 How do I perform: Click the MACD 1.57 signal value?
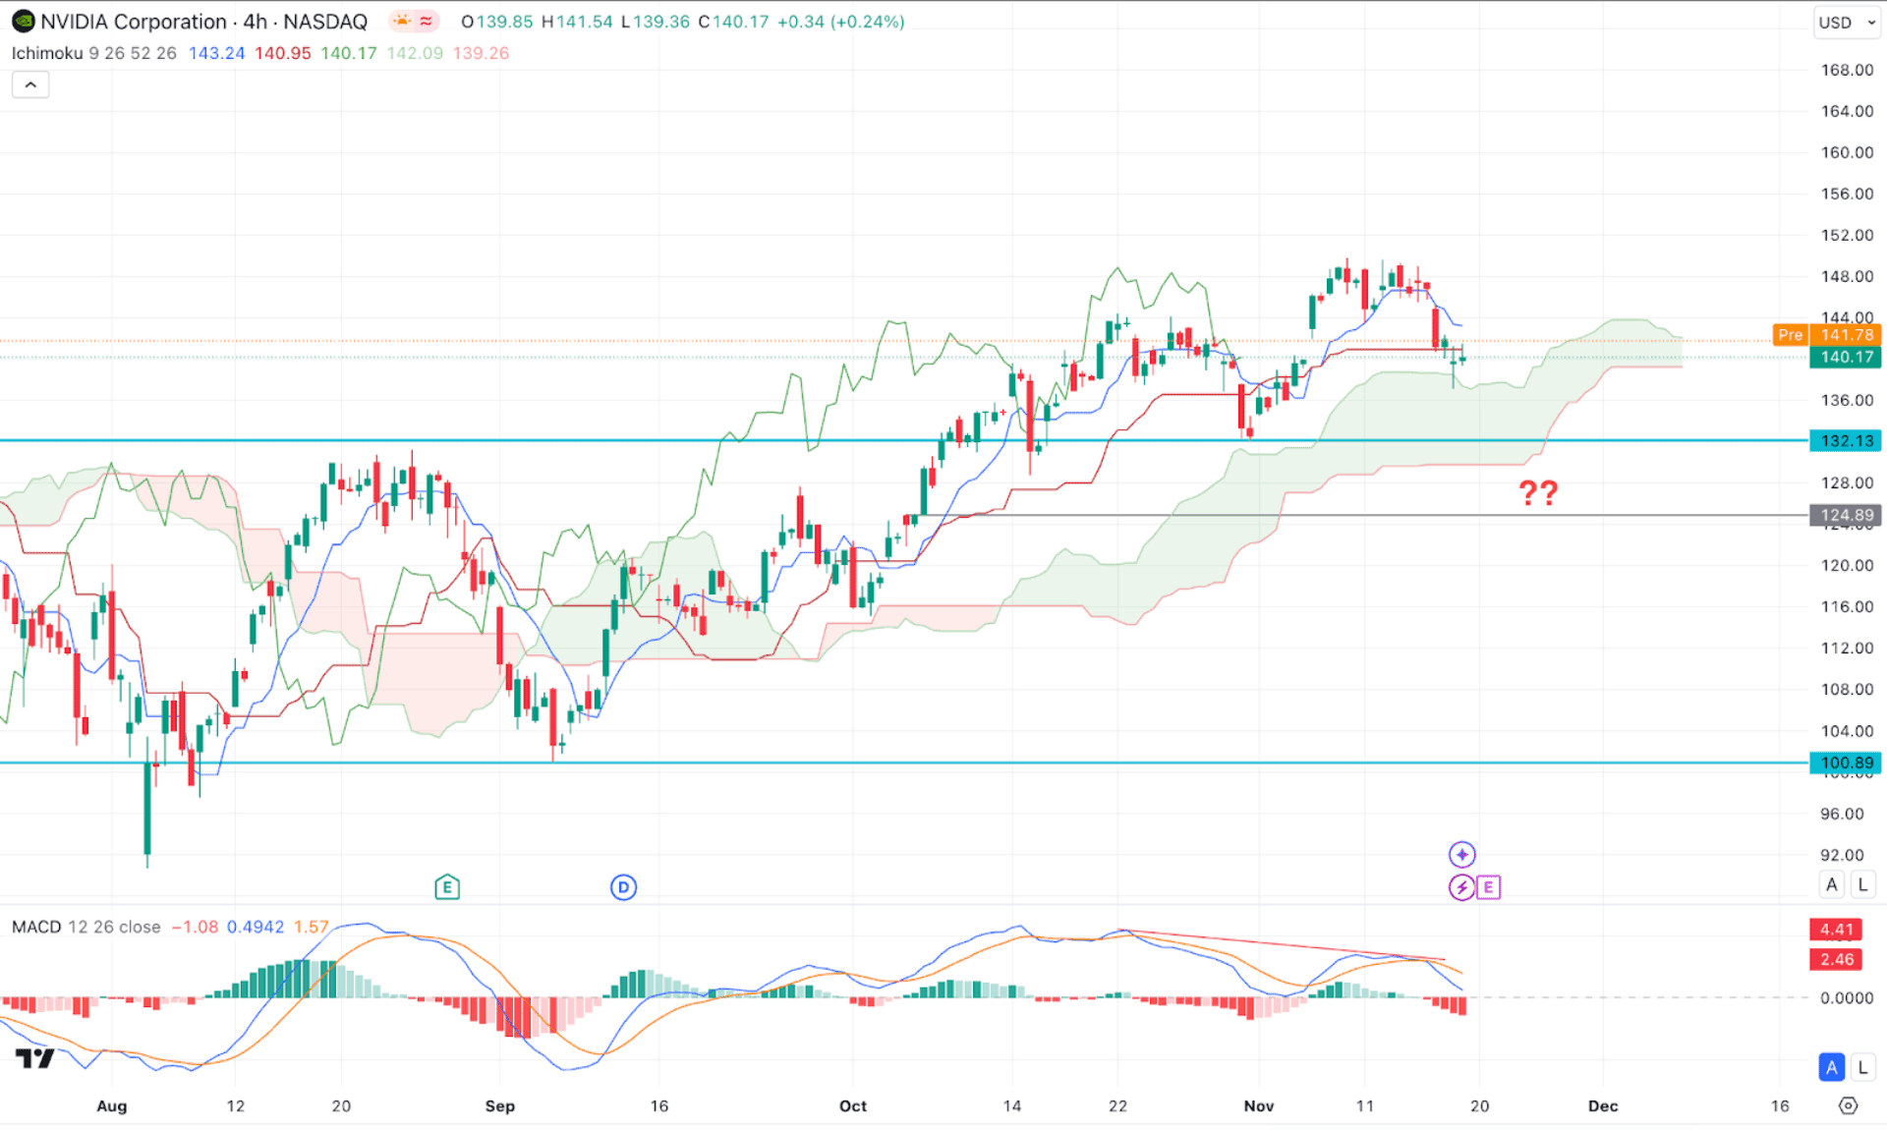click(311, 927)
